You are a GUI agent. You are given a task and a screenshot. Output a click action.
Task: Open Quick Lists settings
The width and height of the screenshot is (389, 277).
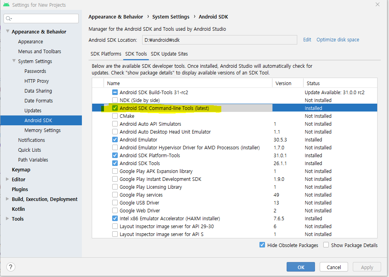click(30, 150)
